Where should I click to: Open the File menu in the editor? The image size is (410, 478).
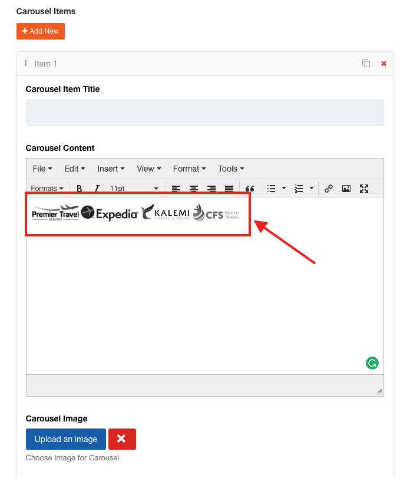pyautogui.click(x=42, y=169)
